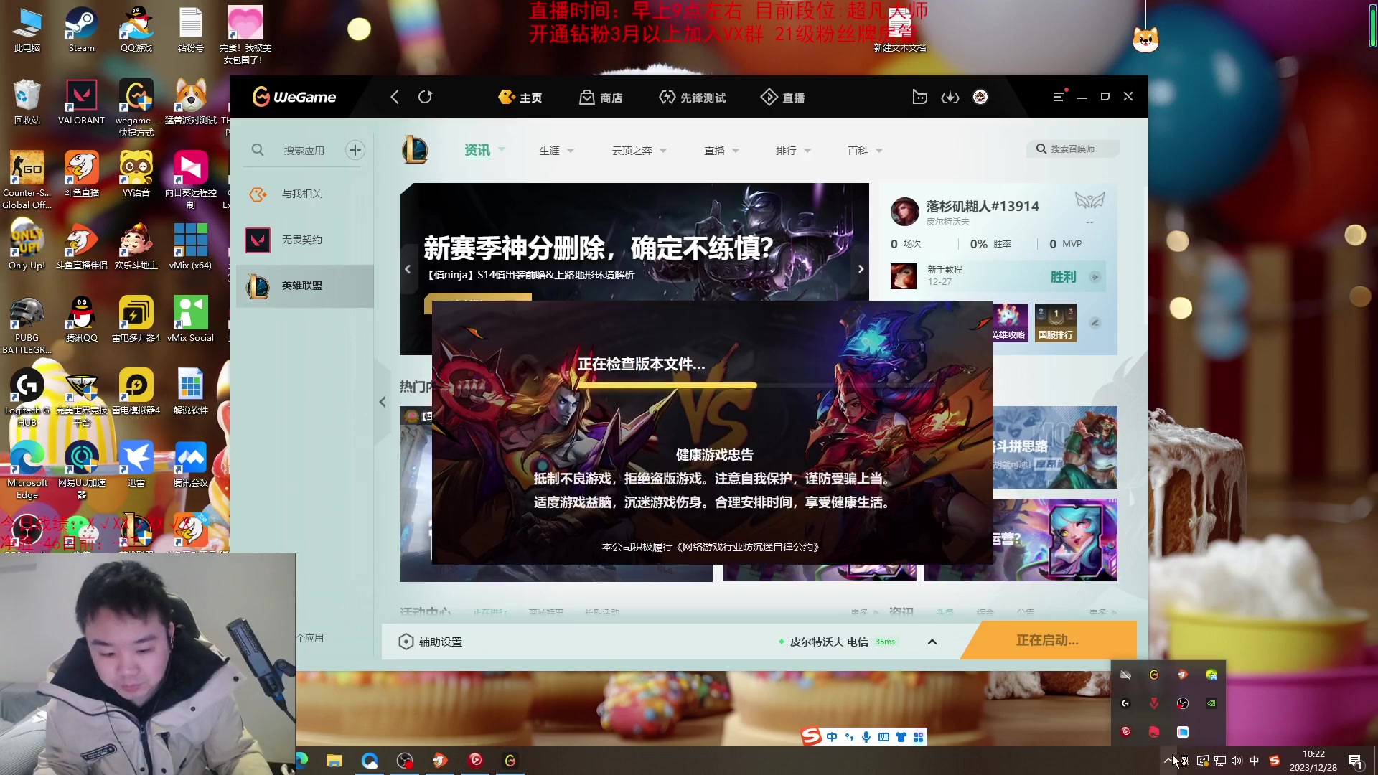Open WeGame from the taskbar
This screenshot has width=1378, height=775.
[510, 761]
